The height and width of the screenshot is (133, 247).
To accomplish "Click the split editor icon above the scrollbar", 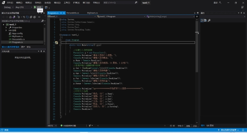I will point(197,16).
